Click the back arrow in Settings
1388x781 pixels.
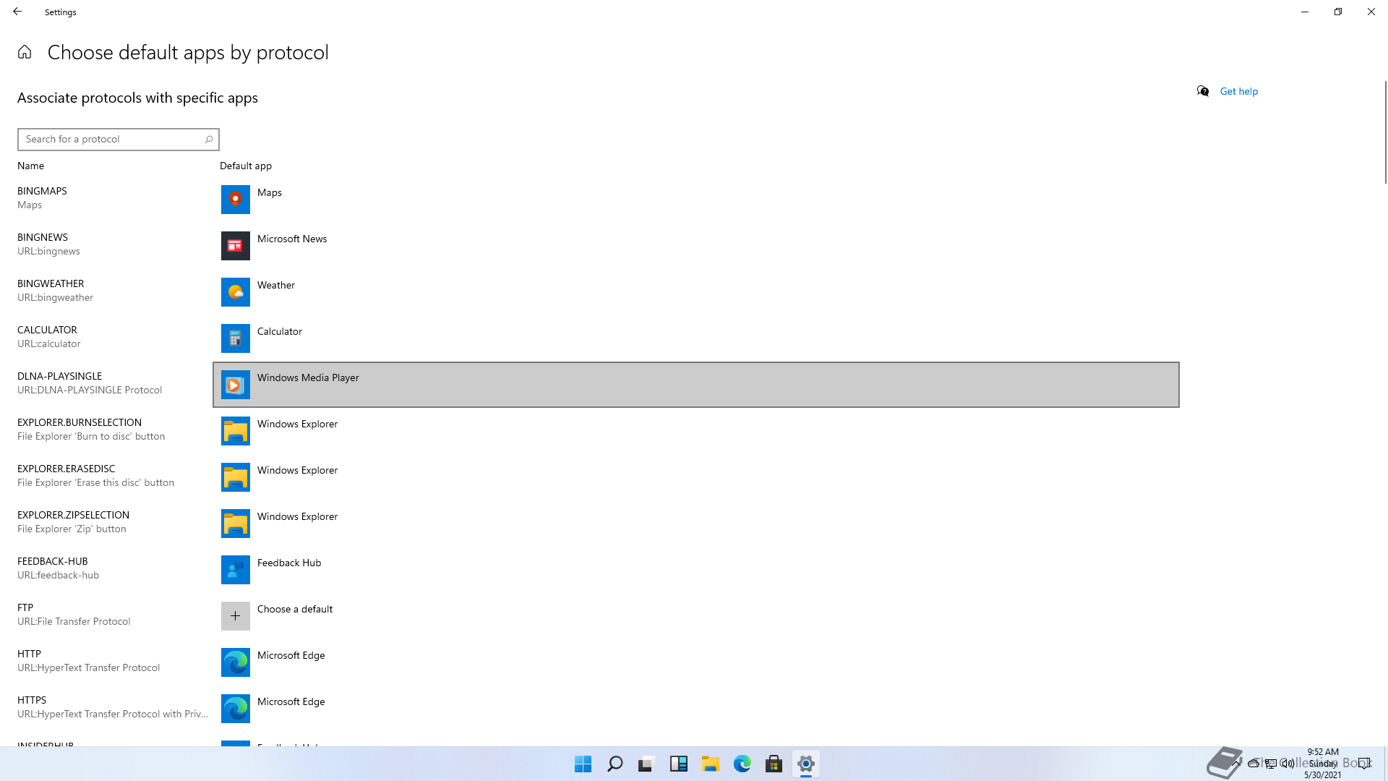tap(17, 12)
